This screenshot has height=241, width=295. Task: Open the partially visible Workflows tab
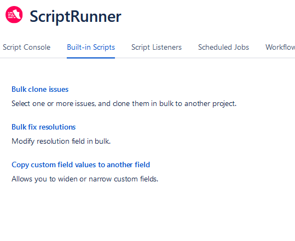(x=280, y=47)
